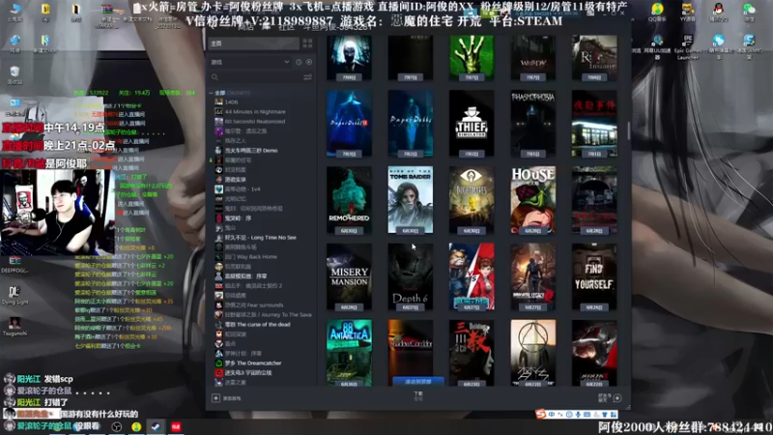Click the Sogou input method S icon

pyautogui.click(x=541, y=415)
